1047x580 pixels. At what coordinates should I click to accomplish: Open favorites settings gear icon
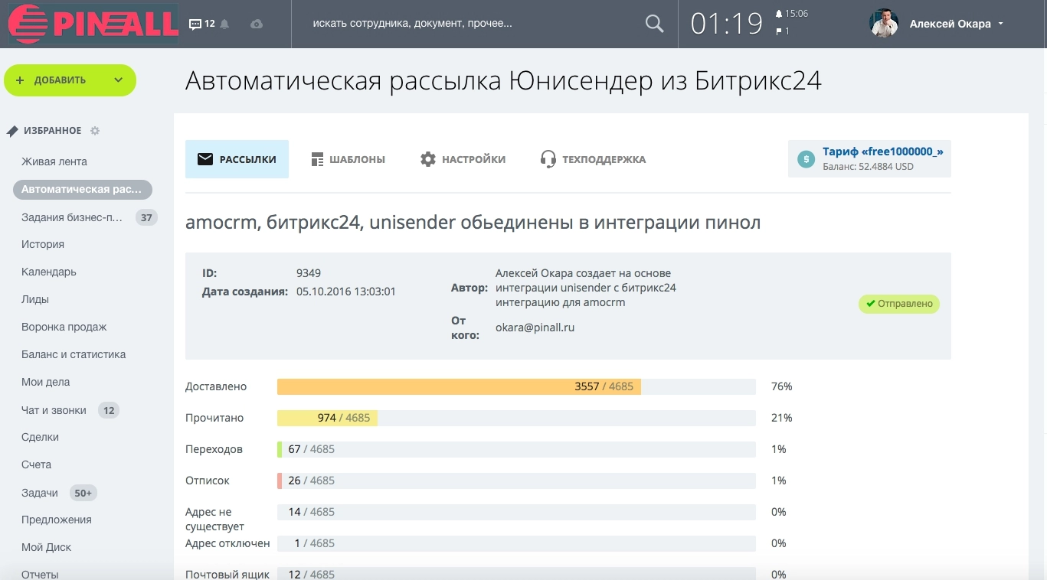click(95, 131)
